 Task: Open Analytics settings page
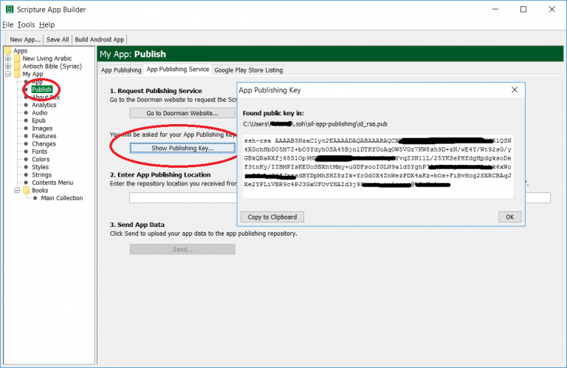44,105
